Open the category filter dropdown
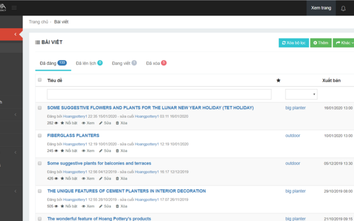This screenshot has height=221, width=354. (301, 94)
